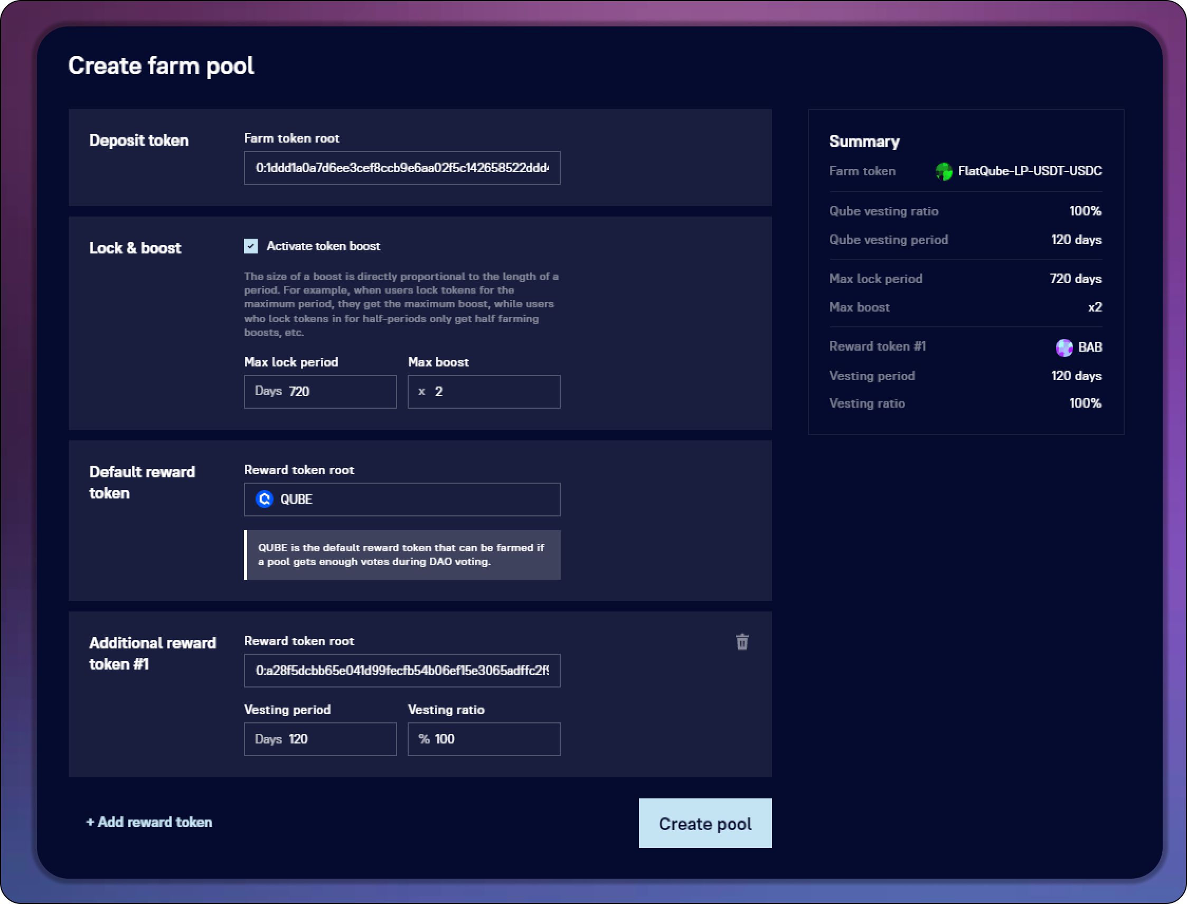Image resolution: width=1187 pixels, height=904 pixels.
Task: Click the BAB token icon in Summary
Action: coord(1064,347)
